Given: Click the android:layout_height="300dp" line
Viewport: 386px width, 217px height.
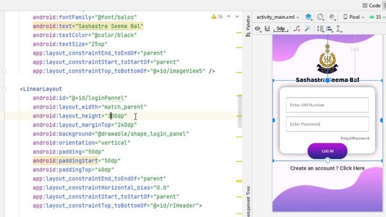Looking at the screenshot, I should (80, 116).
